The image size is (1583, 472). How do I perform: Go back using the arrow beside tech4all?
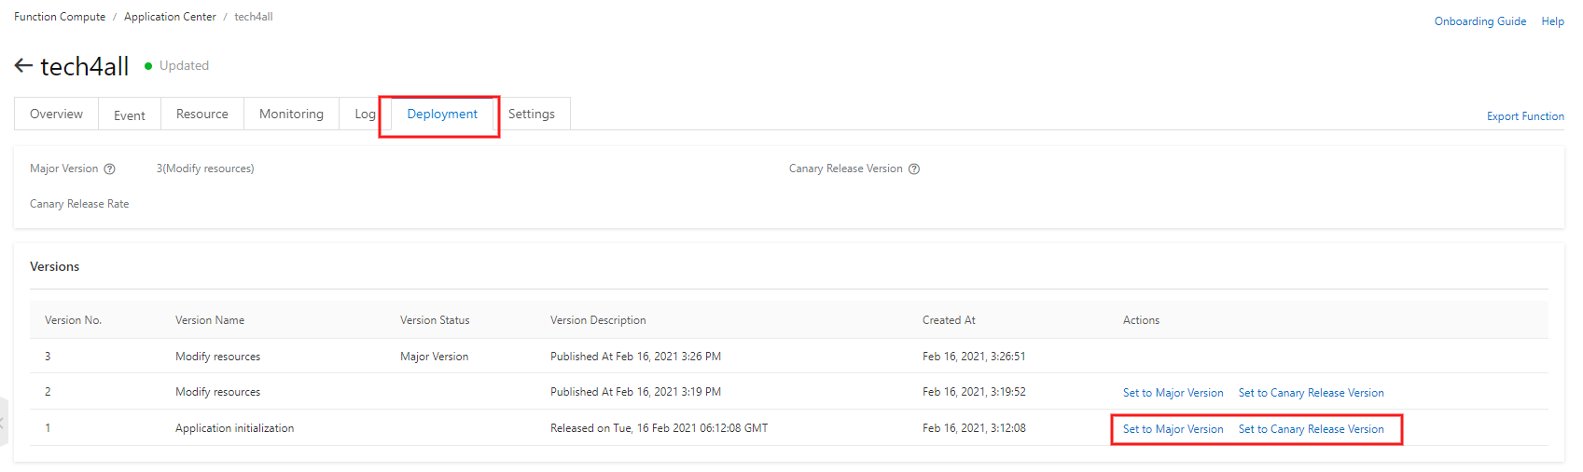pyautogui.click(x=23, y=65)
